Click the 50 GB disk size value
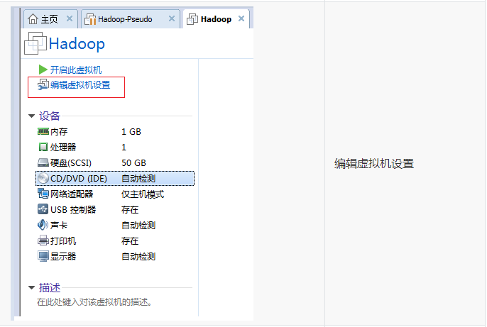The image size is (487, 327). [x=133, y=163]
